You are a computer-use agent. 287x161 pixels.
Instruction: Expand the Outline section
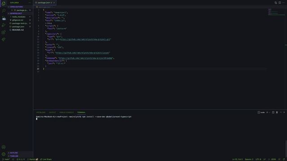point(14,153)
